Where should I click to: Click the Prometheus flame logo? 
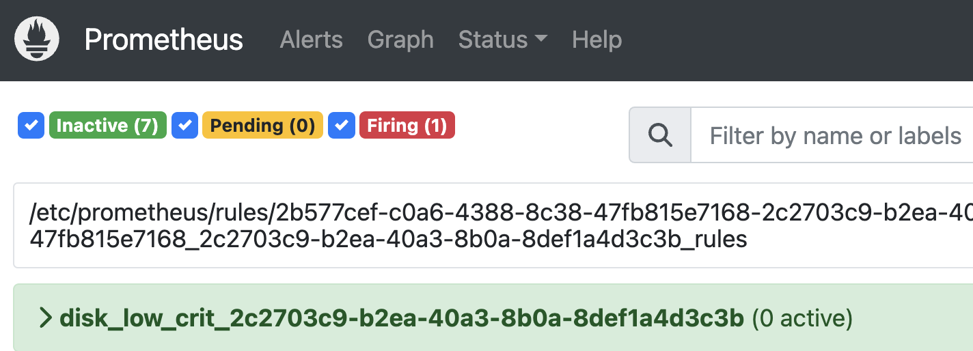[x=37, y=39]
